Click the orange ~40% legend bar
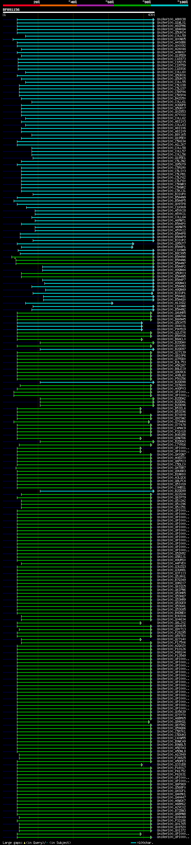Viewport: 191px width, 845px height. [x=58, y=5]
